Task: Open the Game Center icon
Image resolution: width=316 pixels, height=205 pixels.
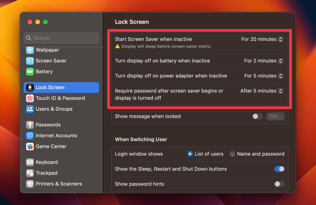Action: 30,146
